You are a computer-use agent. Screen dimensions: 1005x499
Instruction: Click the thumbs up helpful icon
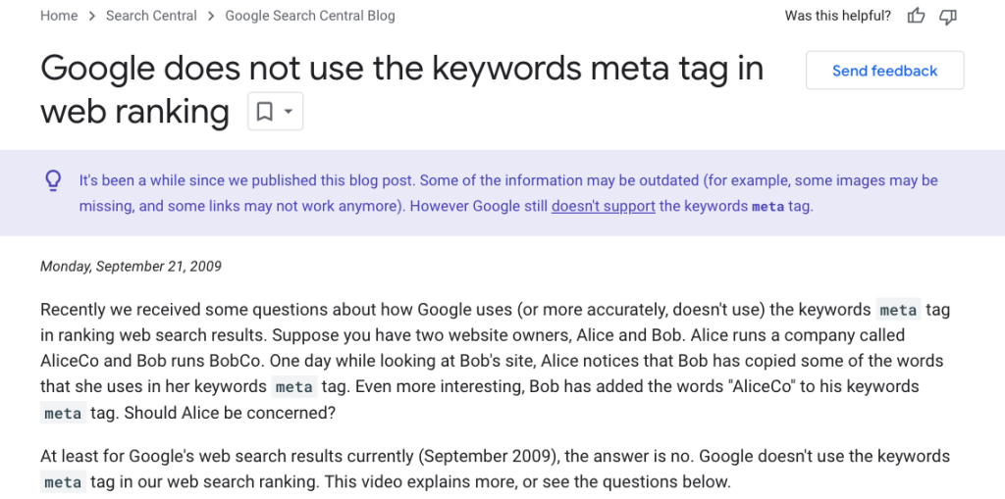tap(916, 16)
